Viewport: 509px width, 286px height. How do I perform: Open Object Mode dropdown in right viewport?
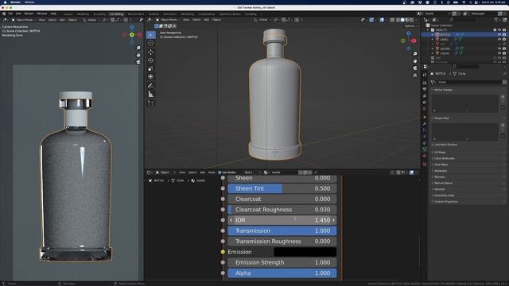[x=168, y=20]
